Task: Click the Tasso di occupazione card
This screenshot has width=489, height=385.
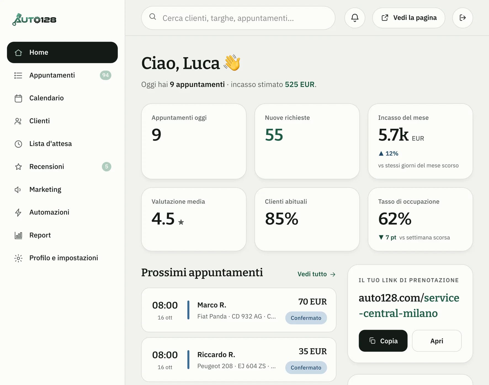Action: tap(420, 219)
